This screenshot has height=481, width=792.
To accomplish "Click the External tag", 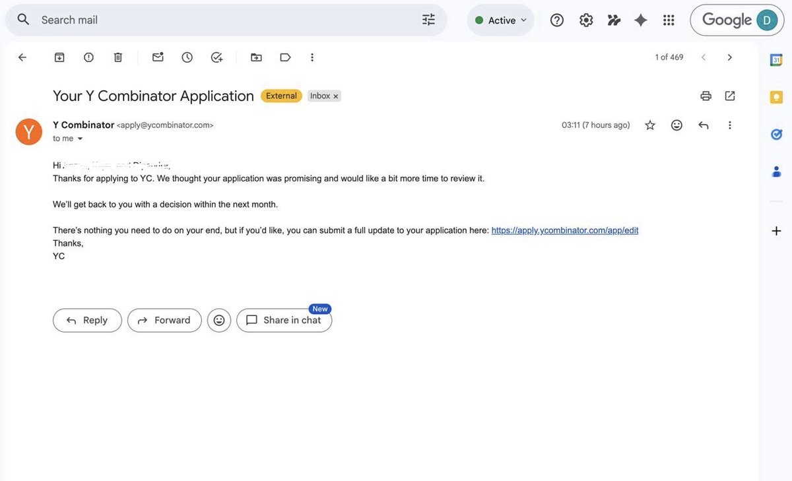I will click(x=281, y=96).
